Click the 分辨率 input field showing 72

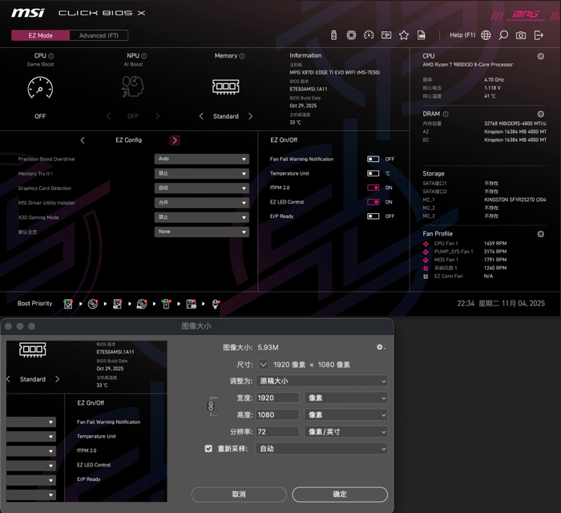coord(277,432)
